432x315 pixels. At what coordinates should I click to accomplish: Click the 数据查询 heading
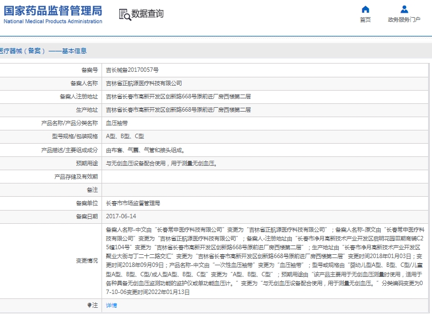[147, 13]
